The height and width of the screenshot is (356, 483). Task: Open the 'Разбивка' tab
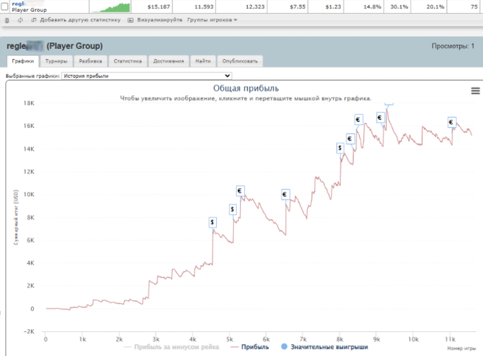click(90, 61)
